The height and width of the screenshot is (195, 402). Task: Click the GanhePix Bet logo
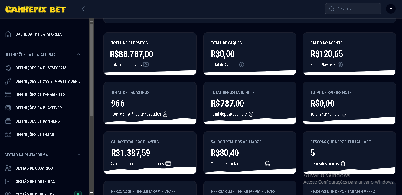[x=36, y=9]
